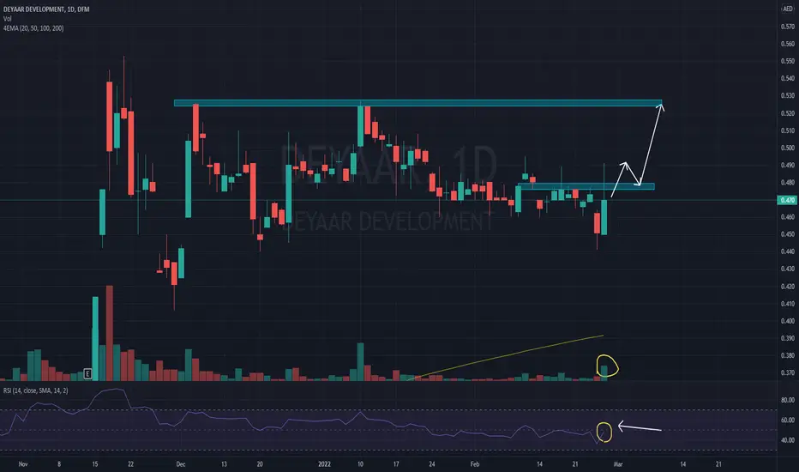Click the Mar date label

tap(618, 464)
